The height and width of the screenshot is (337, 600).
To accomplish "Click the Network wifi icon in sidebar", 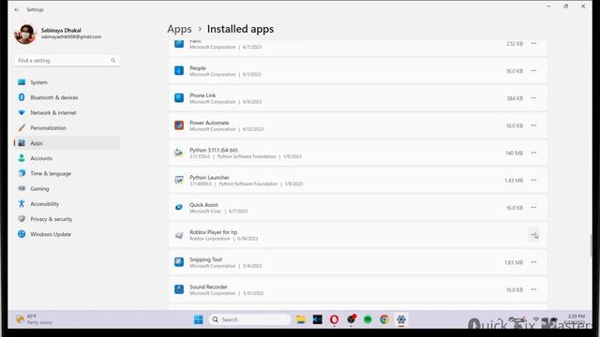I will pyautogui.click(x=22, y=112).
